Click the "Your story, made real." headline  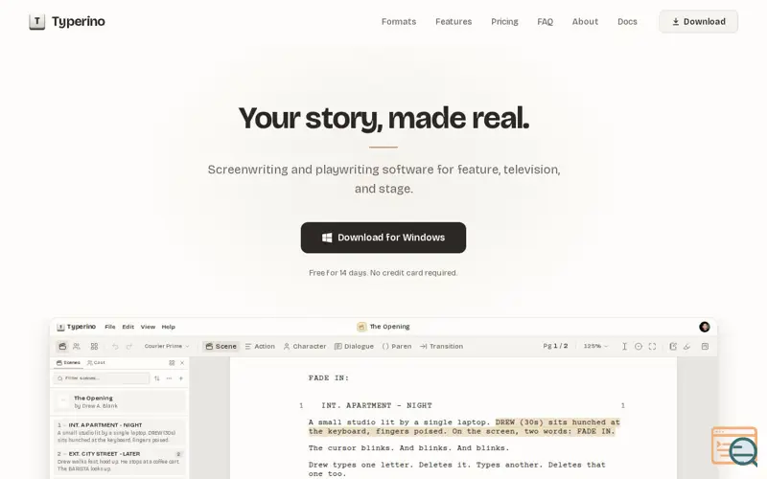[x=383, y=118]
